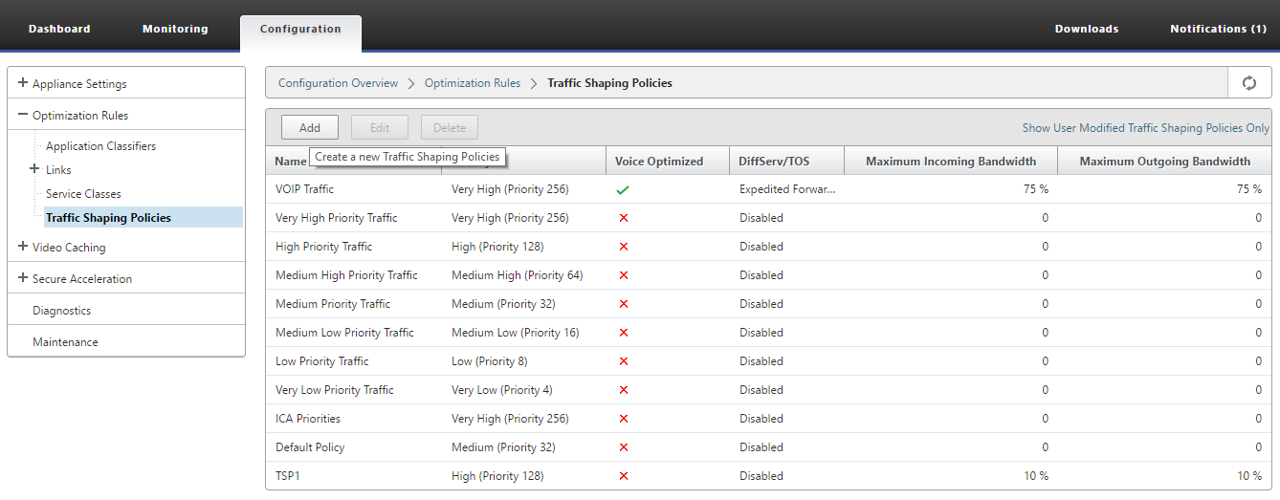Click the refresh icon button

pyautogui.click(x=1248, y=83)
